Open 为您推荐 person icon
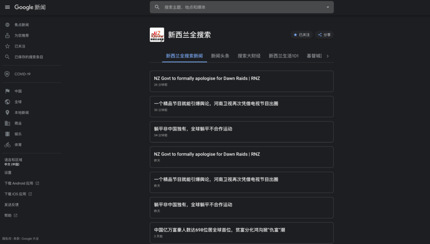The height and width of the screenshot is (244, 430). (x=8, y=35)
